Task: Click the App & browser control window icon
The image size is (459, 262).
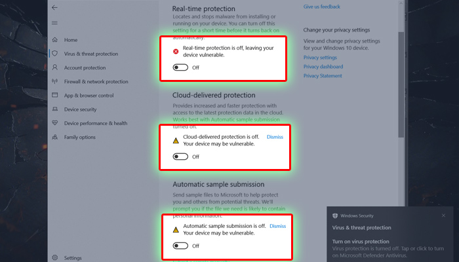Action: click(x=54, y=95)
